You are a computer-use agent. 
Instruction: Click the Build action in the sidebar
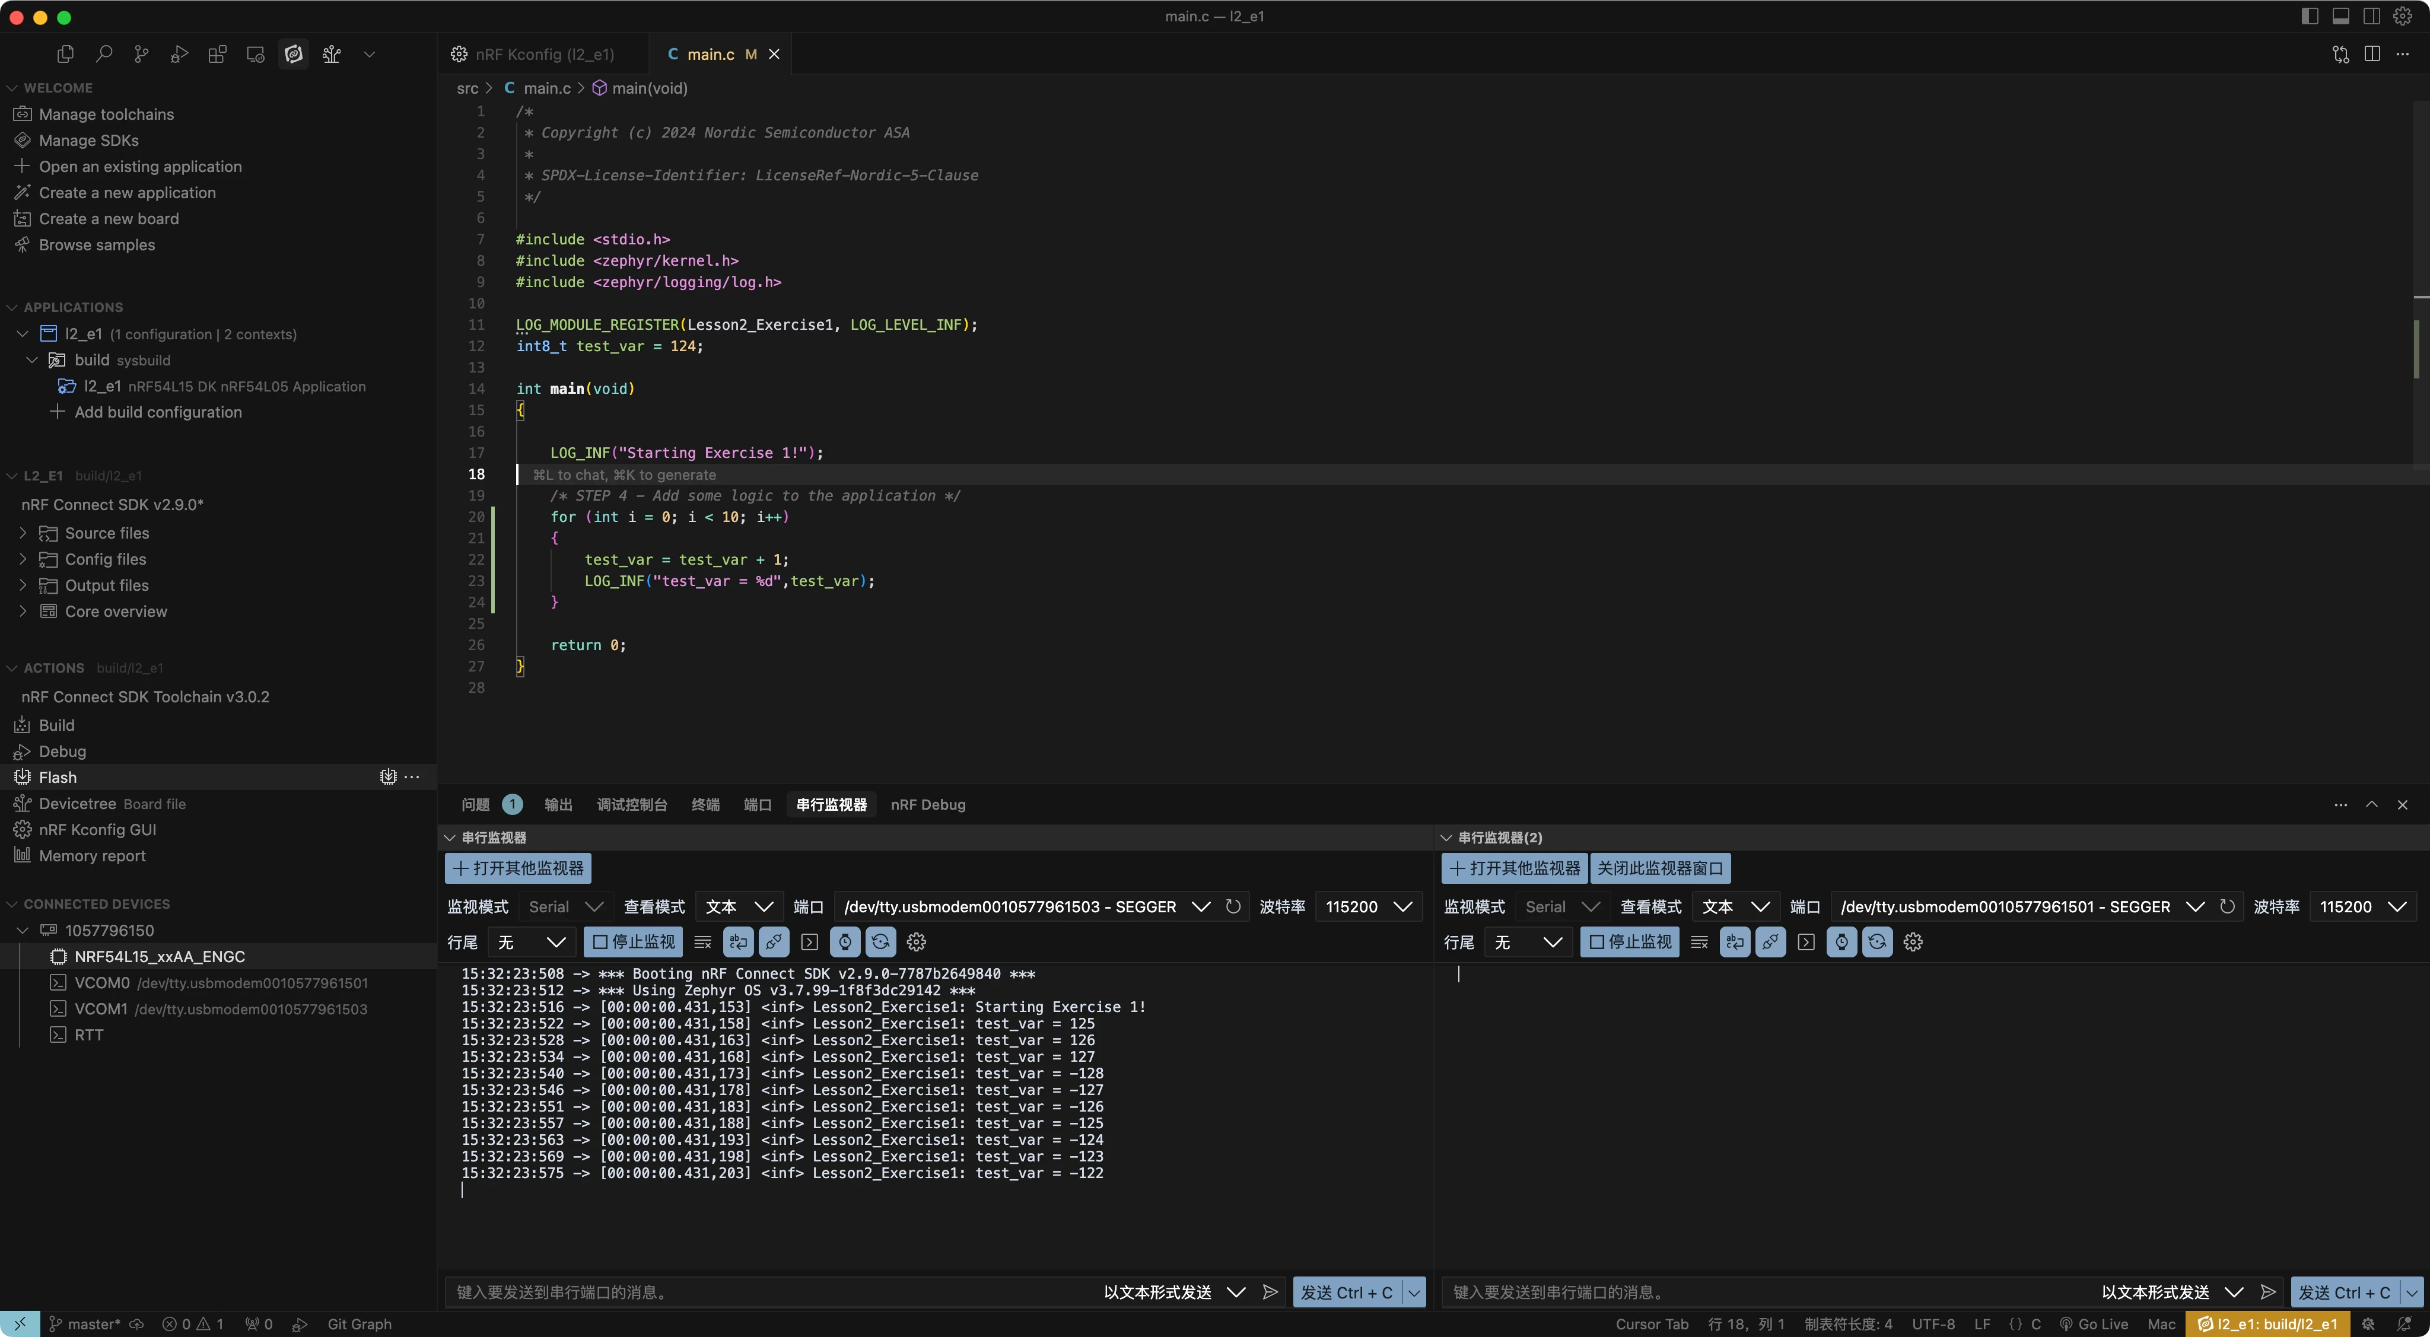tap(56, 725)
